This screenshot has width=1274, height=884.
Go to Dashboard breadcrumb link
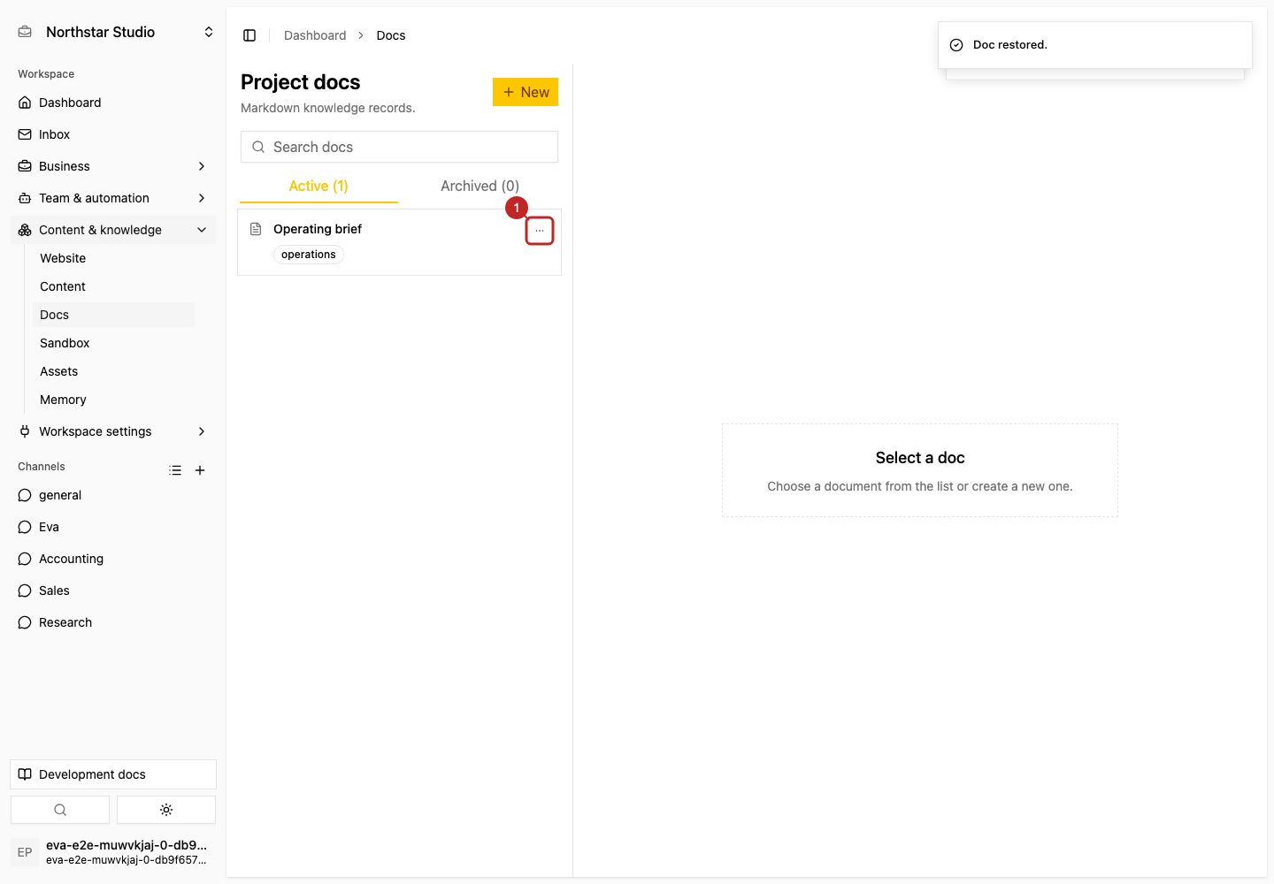[x=315, y=35]
